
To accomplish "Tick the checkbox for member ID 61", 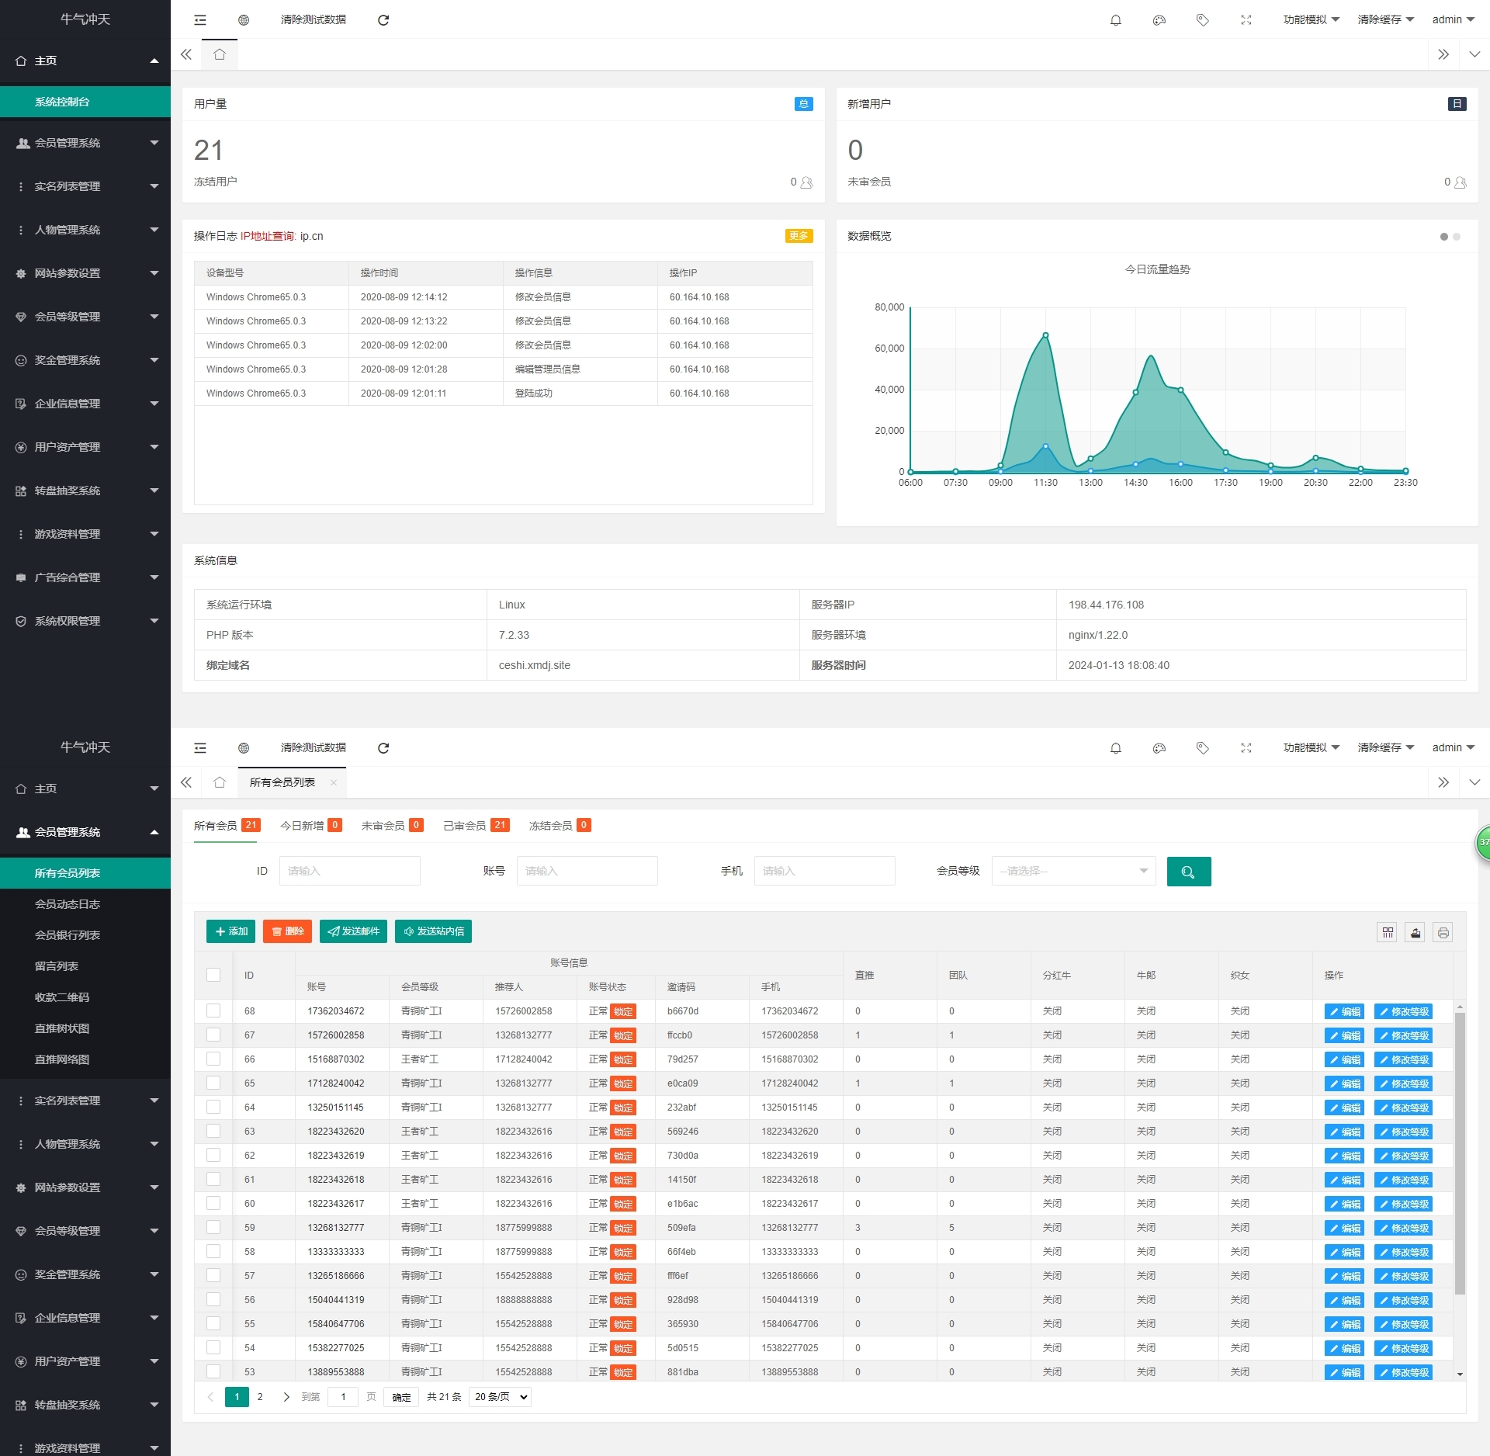I will [213, 1179].
